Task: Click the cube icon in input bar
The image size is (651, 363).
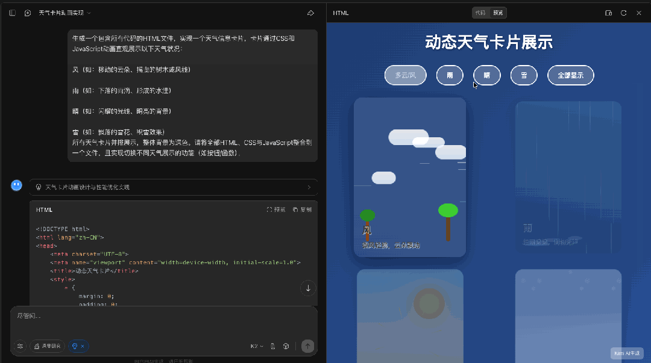Action: [286, 346]
